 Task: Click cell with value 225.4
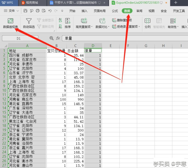[75, 161]
